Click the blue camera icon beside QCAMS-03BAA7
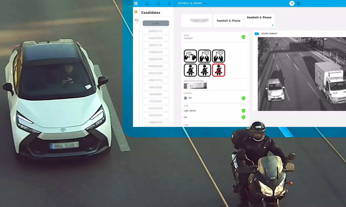346x207 pixels. 257,34
